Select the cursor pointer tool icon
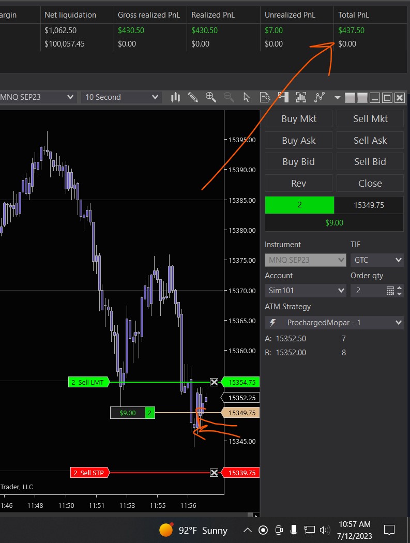 247,97
